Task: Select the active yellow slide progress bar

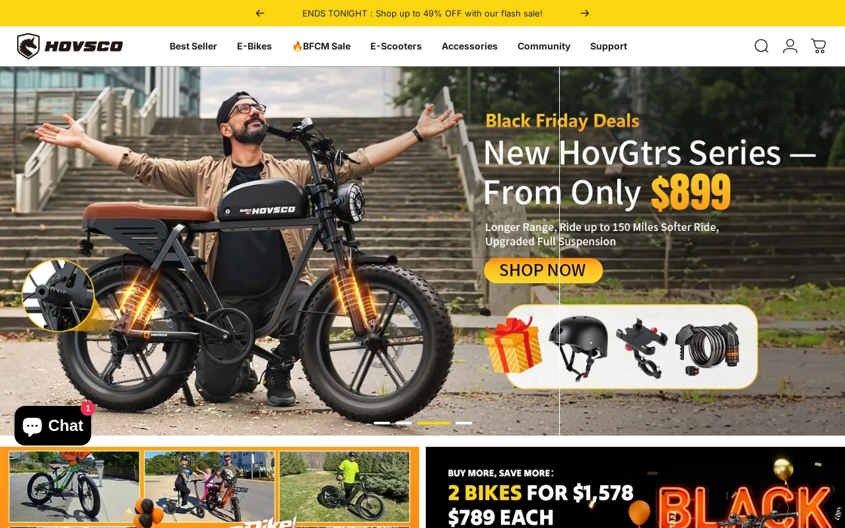Action: (434, 423)
